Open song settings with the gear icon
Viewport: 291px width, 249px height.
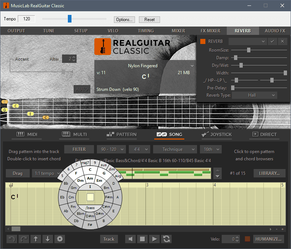tap(60, 239)
